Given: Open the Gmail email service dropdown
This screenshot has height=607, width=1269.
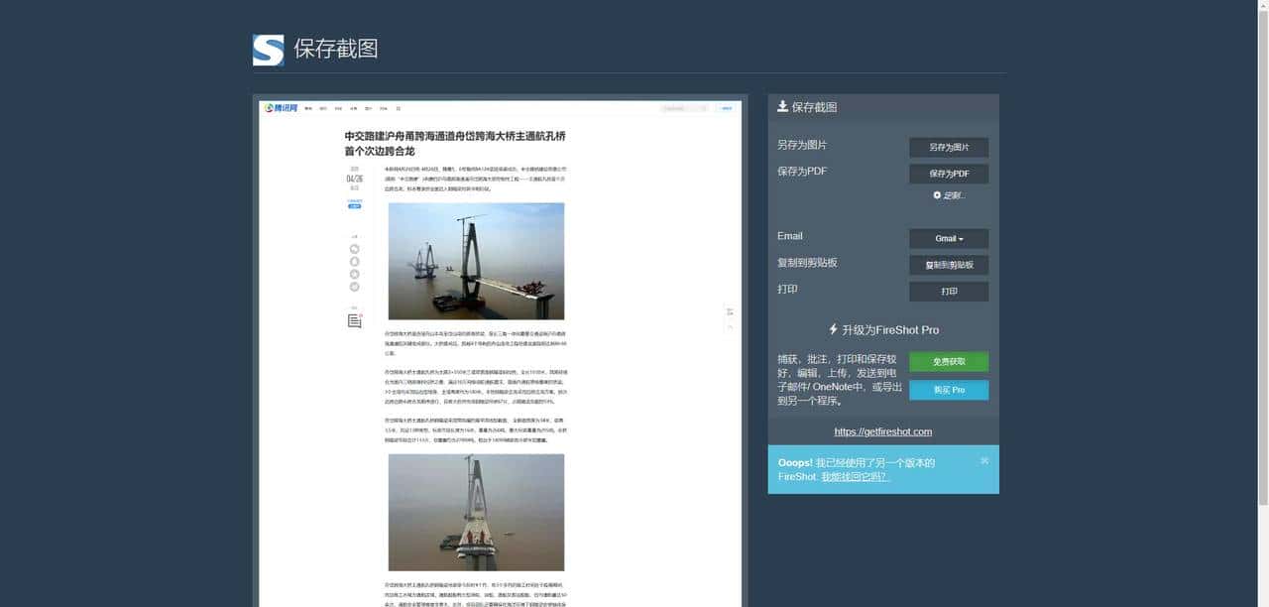Looking at the screenshot, I should (948, 238).
